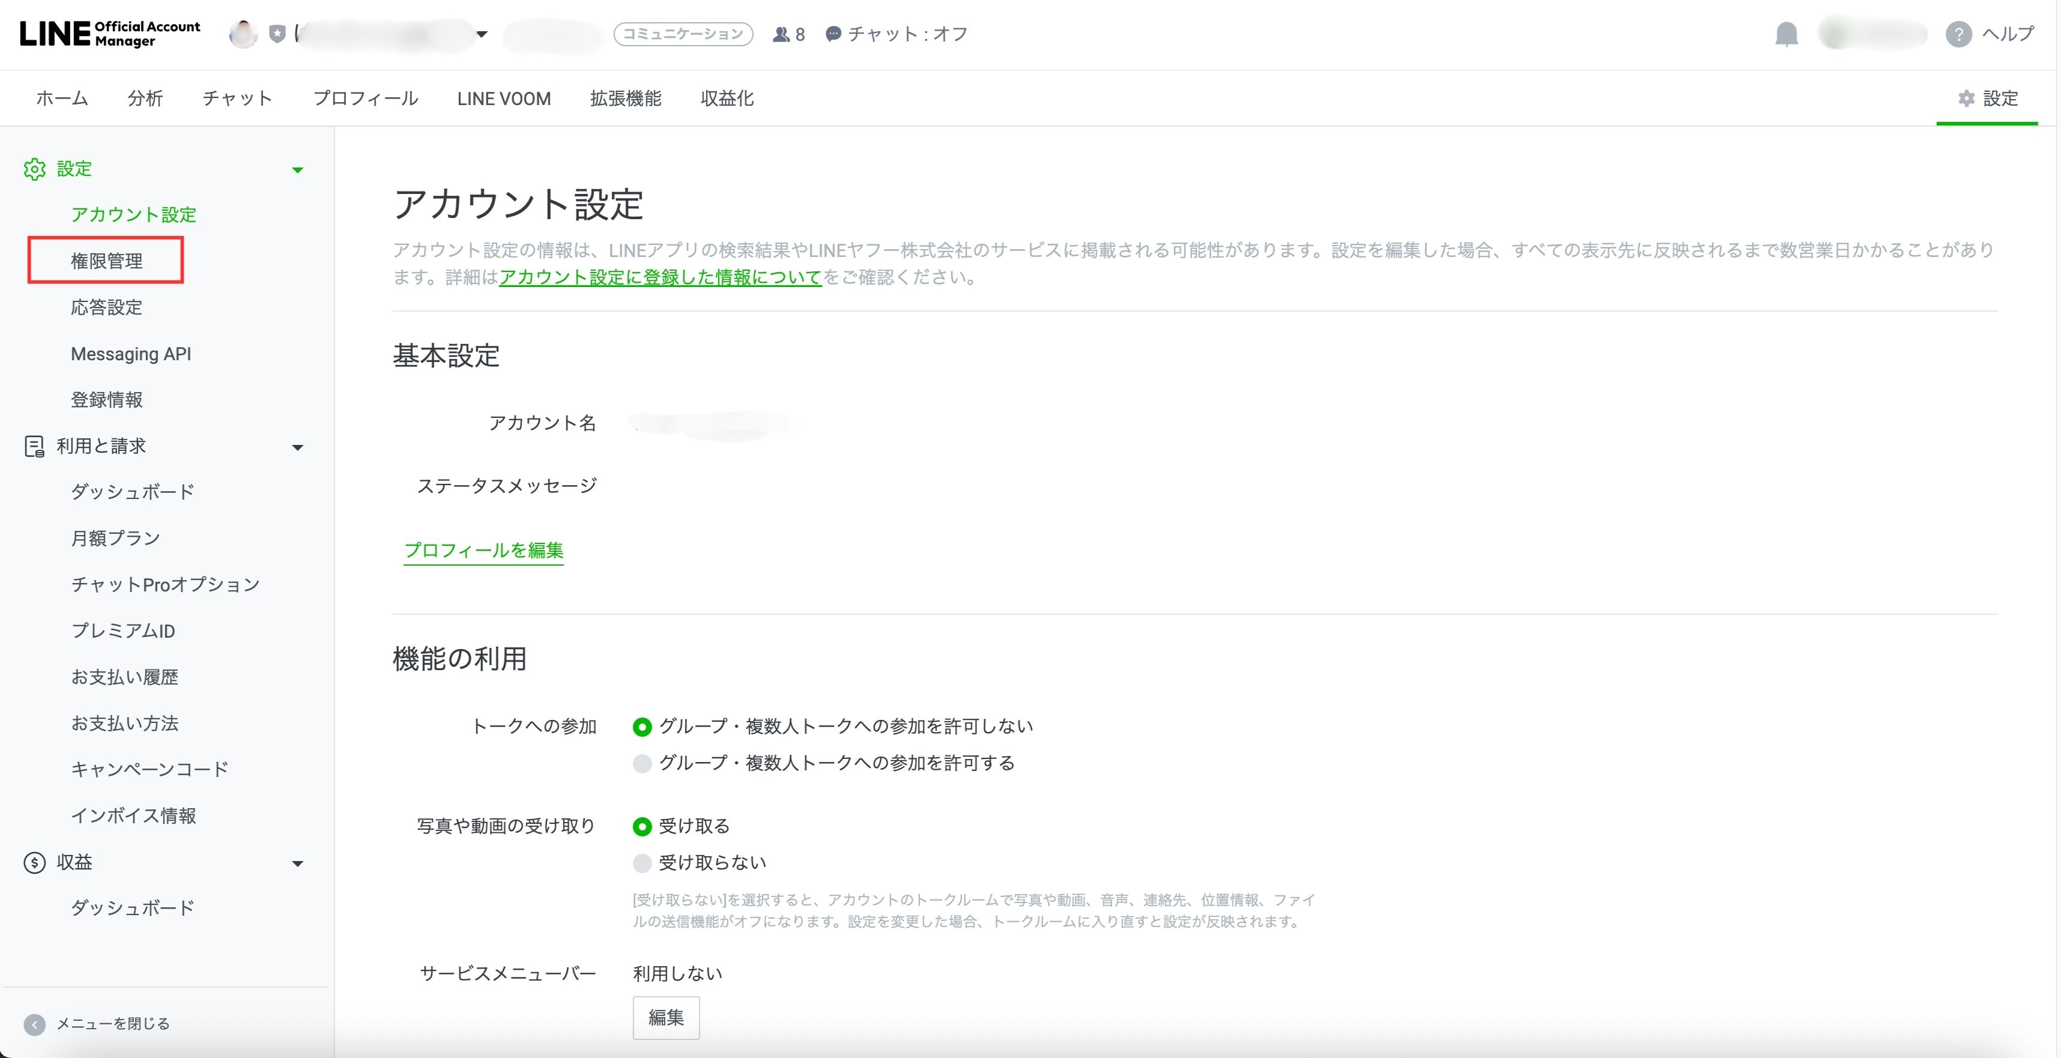Open the LINE VOOM tab
Viewport: 2061px width, 1058px height.
point(503,98)
